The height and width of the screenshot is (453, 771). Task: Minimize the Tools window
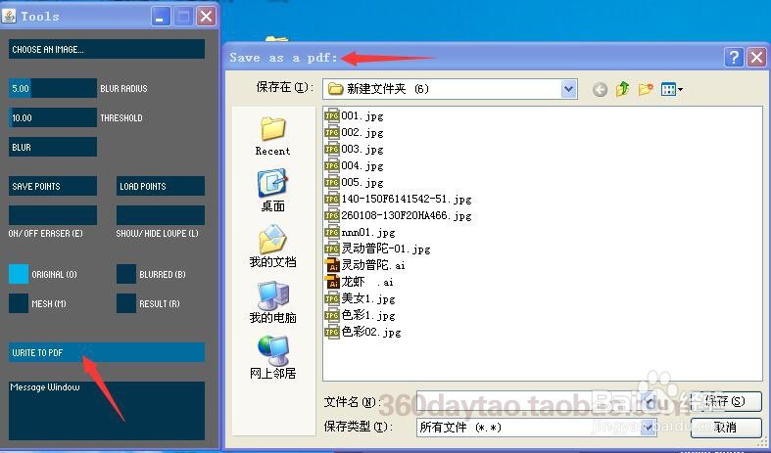coord(161,17)
